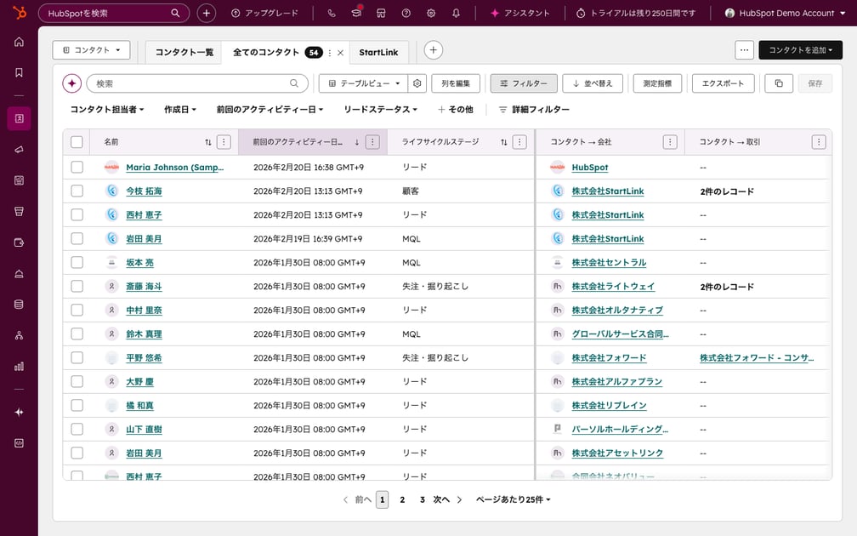
Task: Select the header checkbox to select all contacts
Action: point(77,141)
